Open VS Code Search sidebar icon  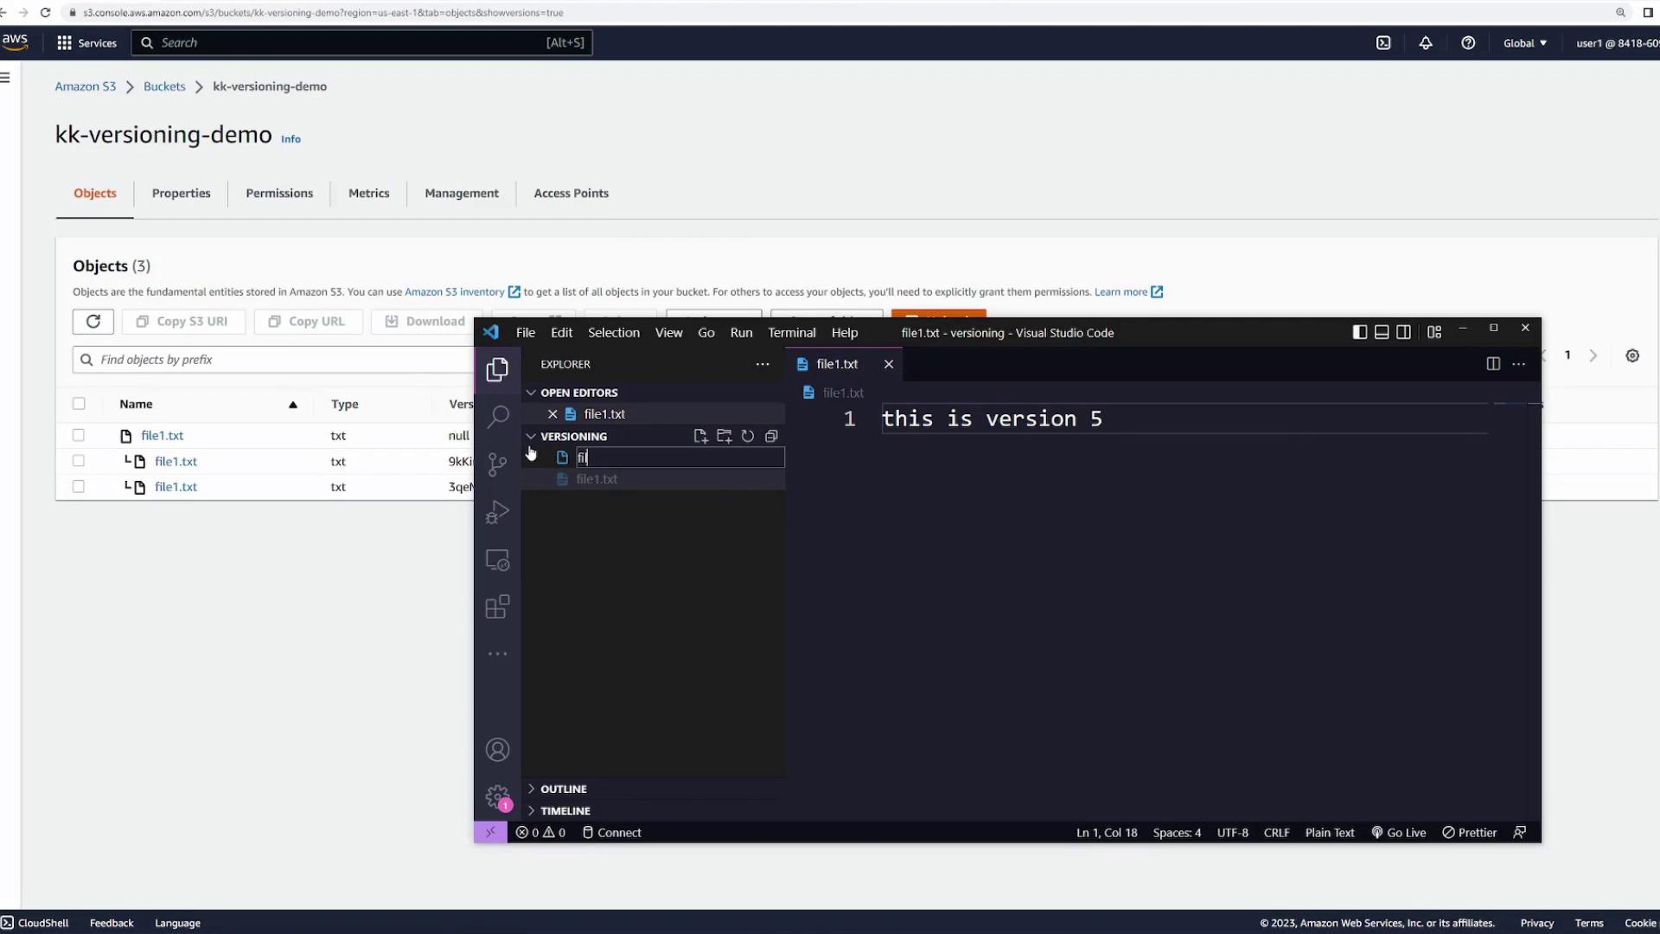497,417
